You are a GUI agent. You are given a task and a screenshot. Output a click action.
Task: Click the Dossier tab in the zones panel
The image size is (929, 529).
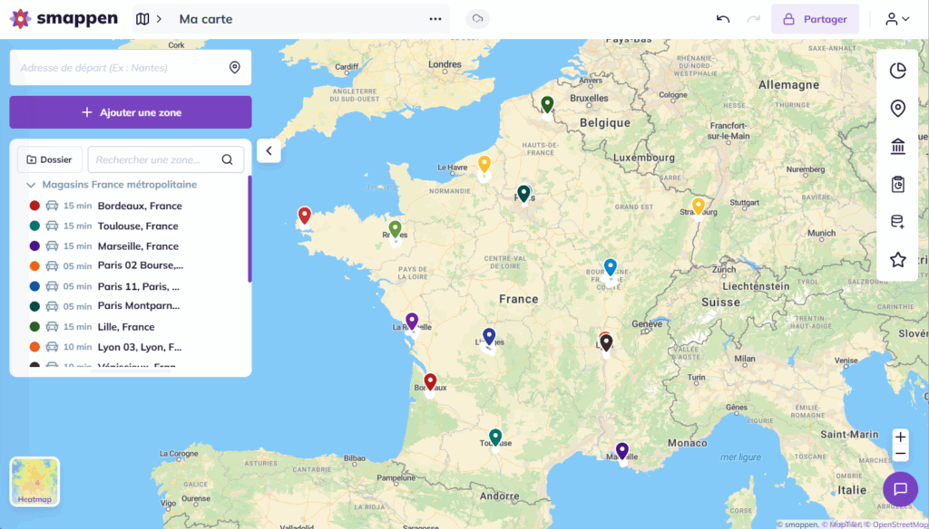[50, 159]
